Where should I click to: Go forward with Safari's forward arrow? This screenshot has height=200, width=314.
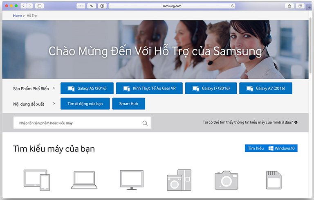30,6
